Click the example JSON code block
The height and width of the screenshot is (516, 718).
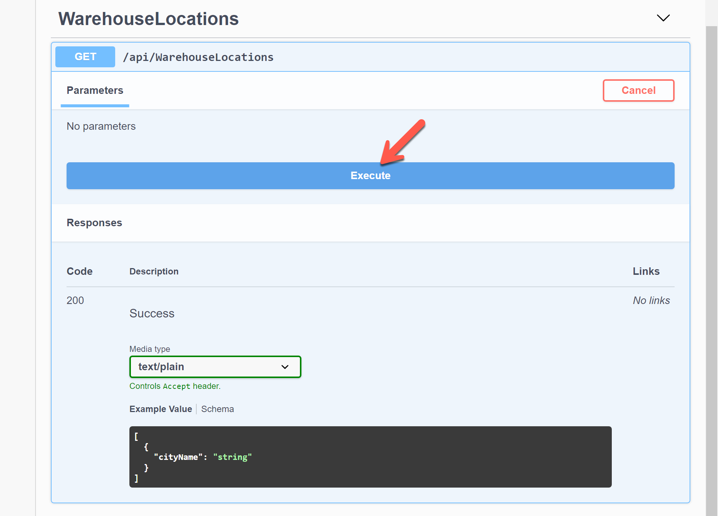370,457
